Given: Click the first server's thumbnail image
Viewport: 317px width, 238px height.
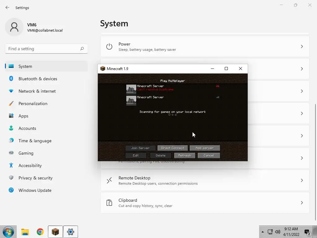Looking at the screenshot, I should [131, 90].
